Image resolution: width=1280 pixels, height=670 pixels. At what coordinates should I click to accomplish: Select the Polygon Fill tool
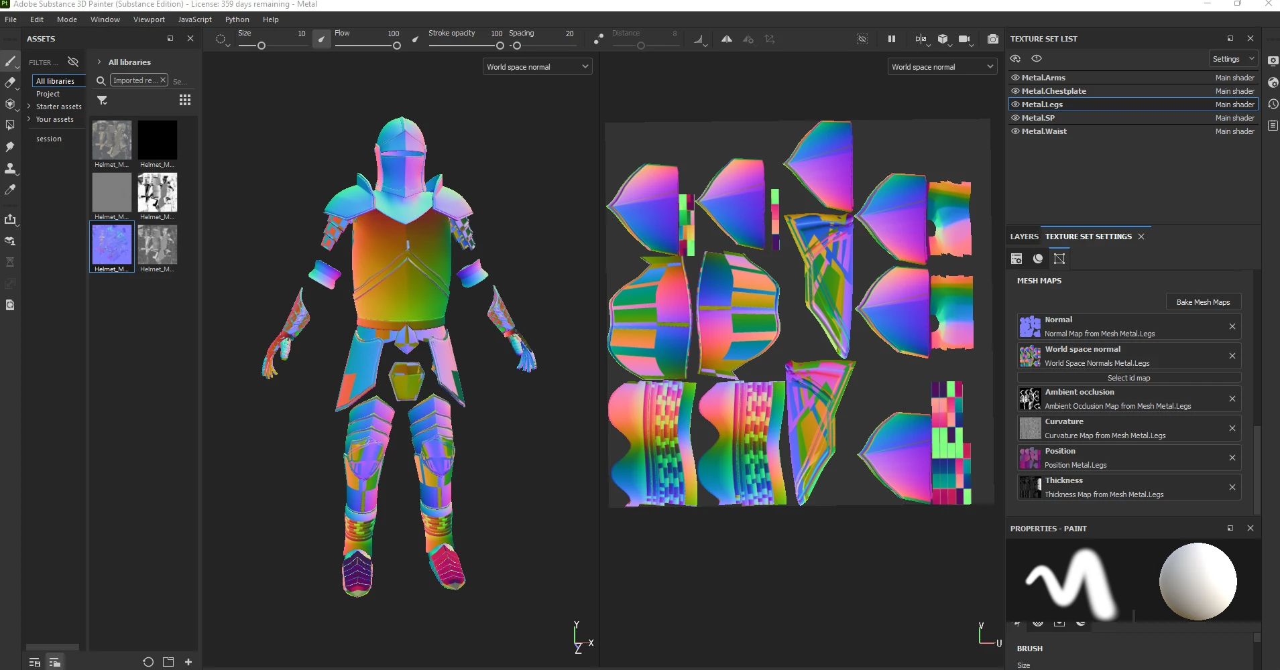pyautogui.click(x=10, y=125)
